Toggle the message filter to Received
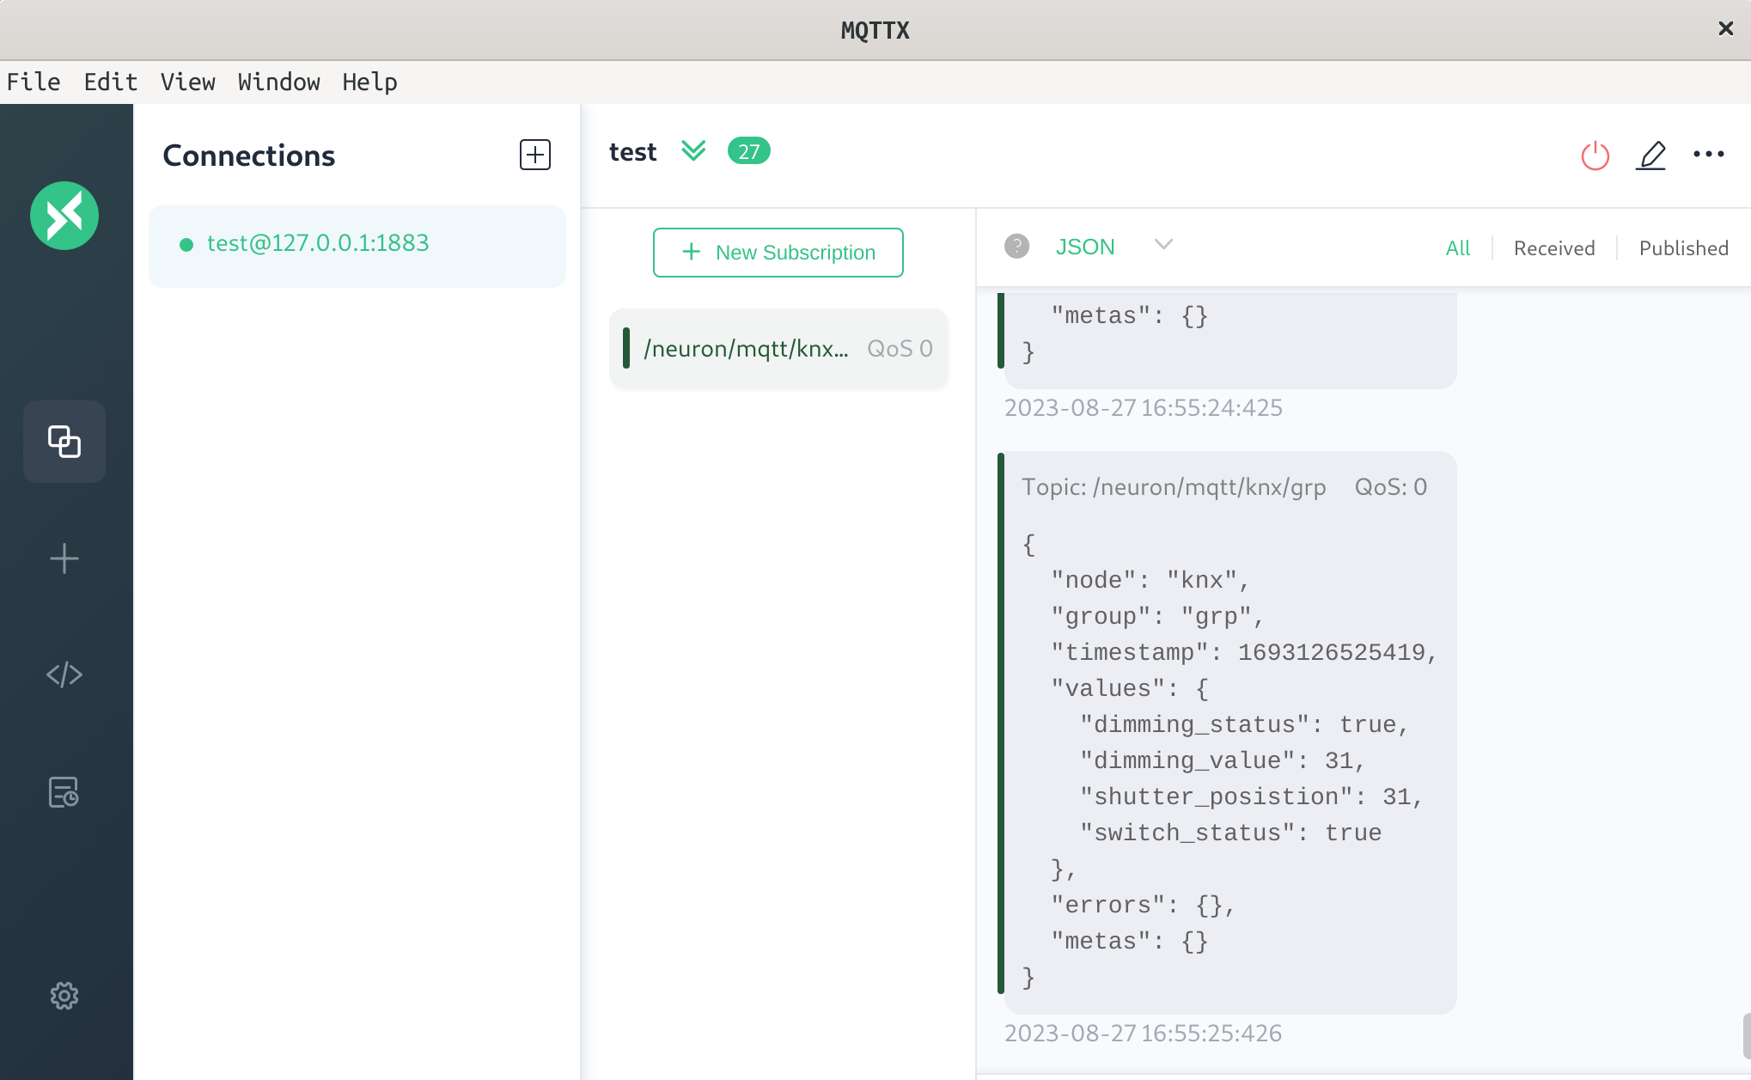Screen dimensions: 1751x1080 pos(1554,247)
